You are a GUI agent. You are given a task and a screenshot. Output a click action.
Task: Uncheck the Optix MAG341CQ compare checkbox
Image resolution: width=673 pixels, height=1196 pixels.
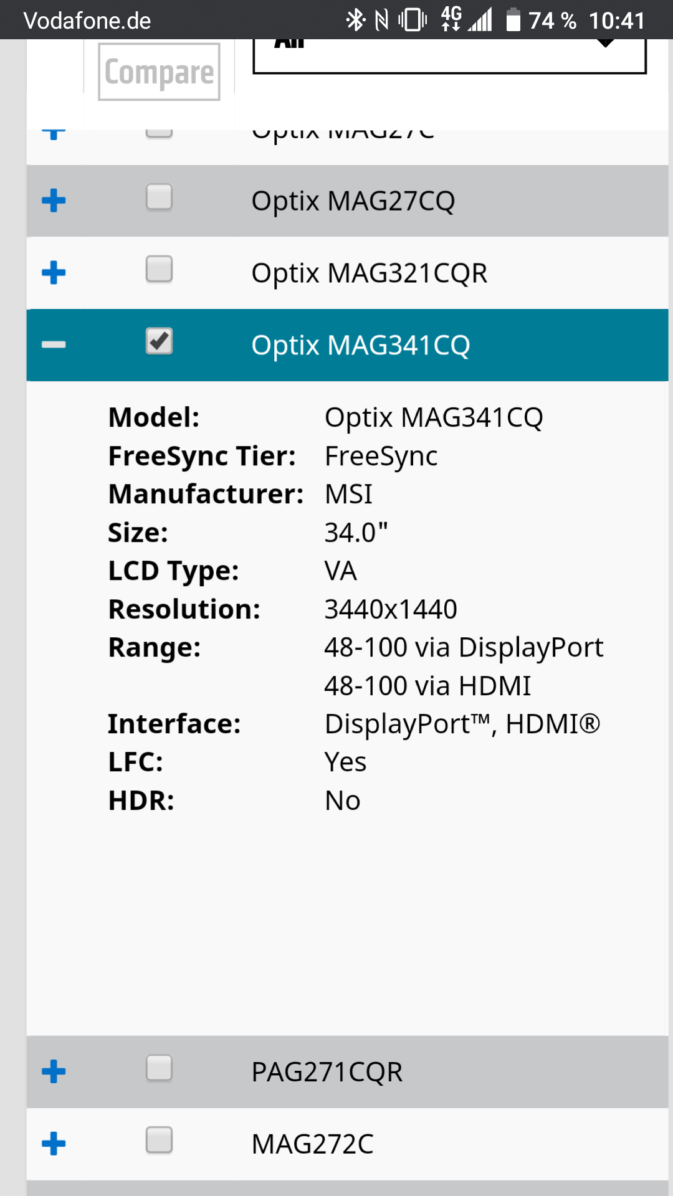[x=159, y=342]
